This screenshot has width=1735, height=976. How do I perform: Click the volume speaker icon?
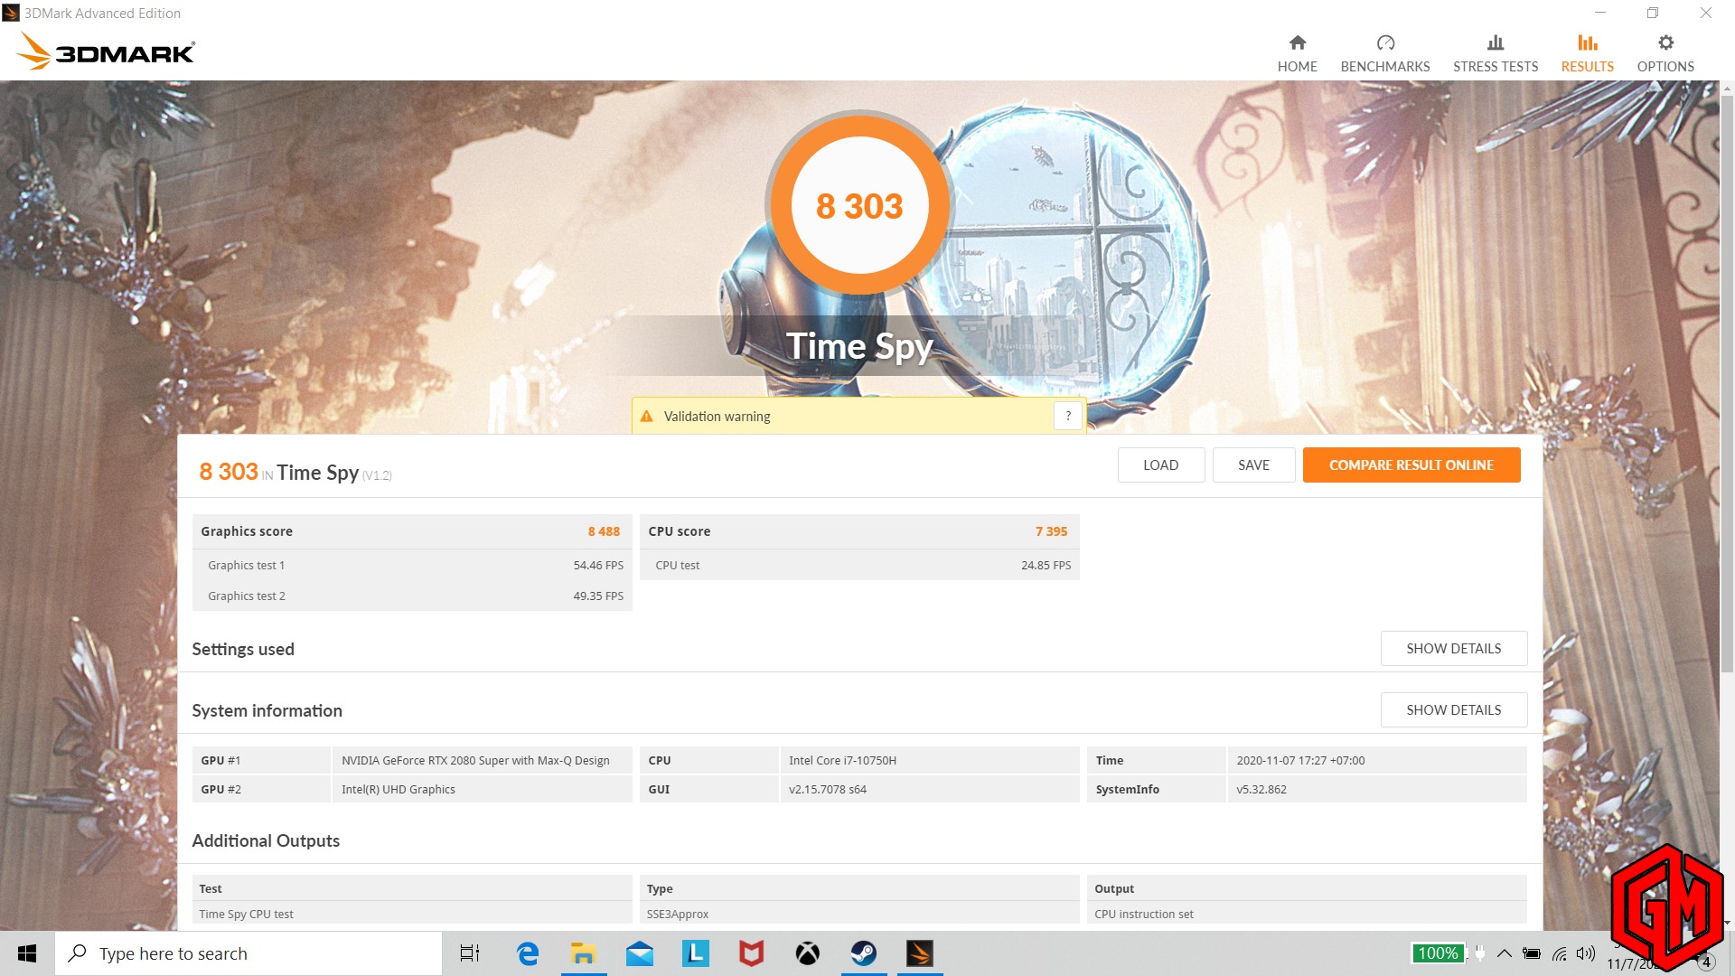(1586, 953)
